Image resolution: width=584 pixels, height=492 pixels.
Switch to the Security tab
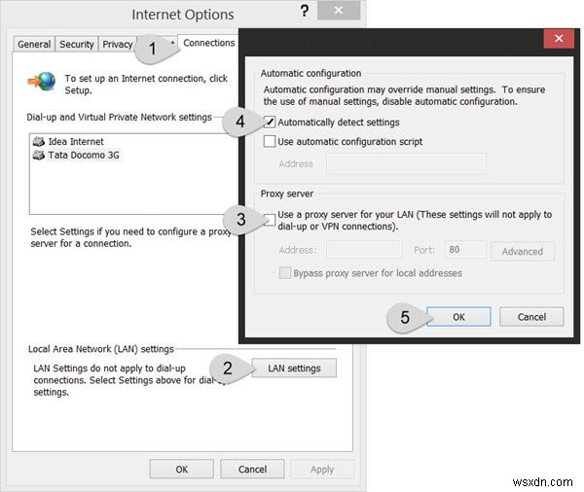[77, 44]
